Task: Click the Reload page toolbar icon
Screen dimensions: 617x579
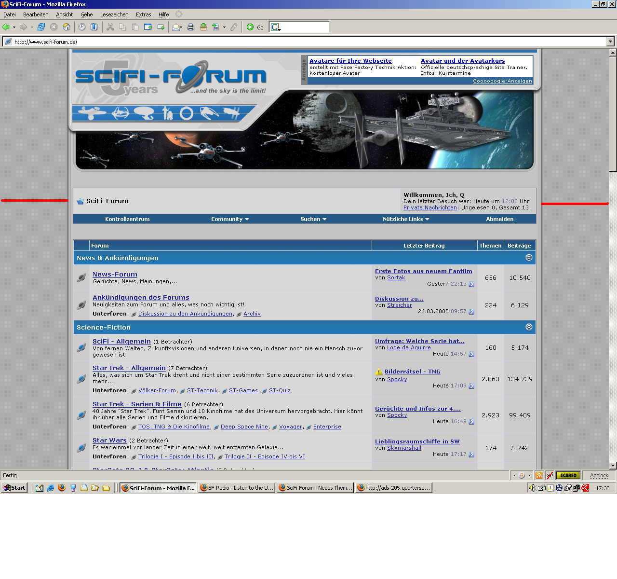Action: (x=41, y=27)
